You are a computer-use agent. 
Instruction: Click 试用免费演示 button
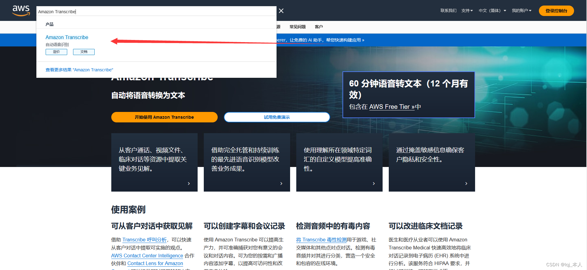pyautogui.click(x=277, y=117)
